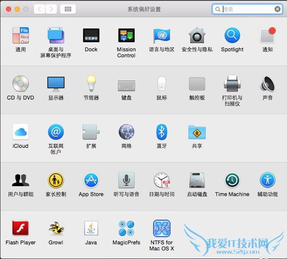Focus the 搜索 search field
This screenshot has width=287, height=259.
point(247,9)
